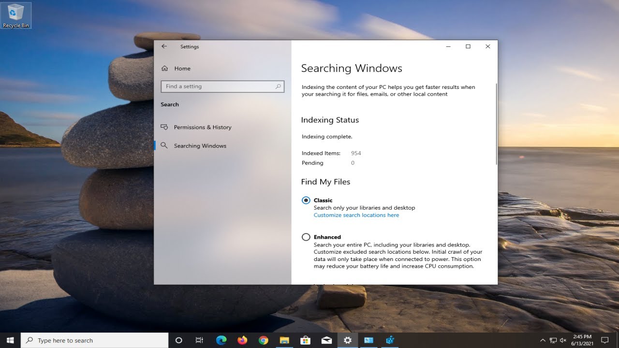Viewport: 619px width, 348px height.
Task: Select the Enhanced search option
Action: [306, 237]
